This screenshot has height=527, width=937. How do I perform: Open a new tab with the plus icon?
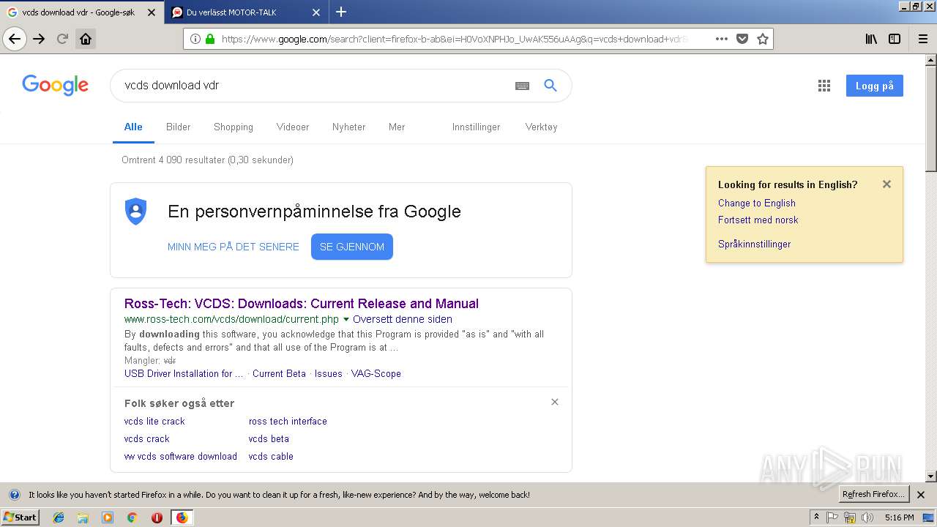point(341,12)
